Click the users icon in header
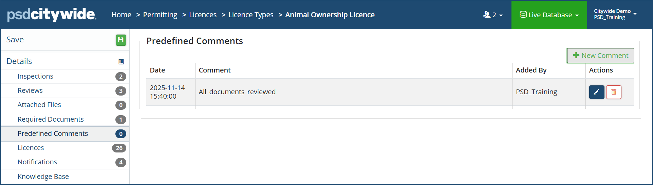This screenshot has height=185, width=653. click(487, 15)
